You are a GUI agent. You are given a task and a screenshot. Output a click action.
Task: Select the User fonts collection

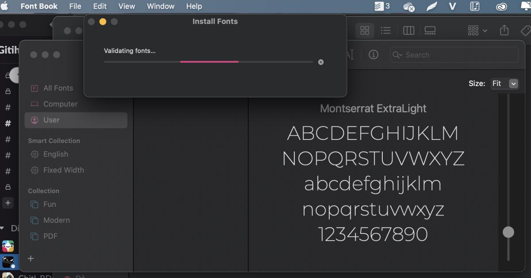pos(52,120)
